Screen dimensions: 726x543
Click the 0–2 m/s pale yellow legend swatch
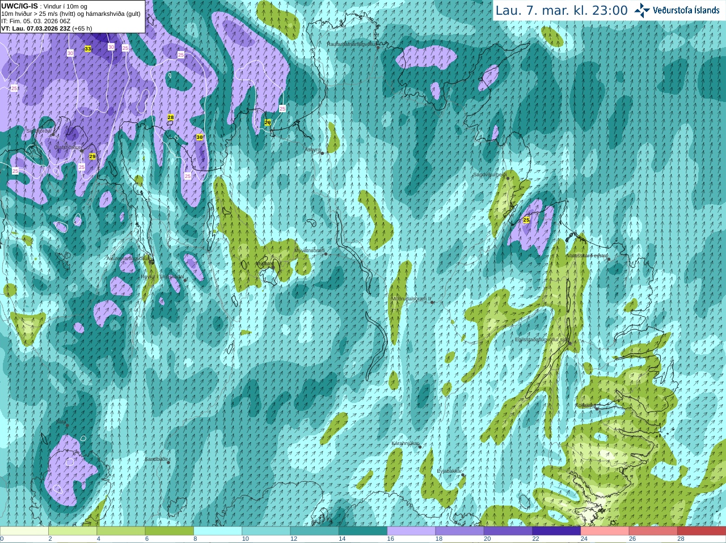click(24, 531)
